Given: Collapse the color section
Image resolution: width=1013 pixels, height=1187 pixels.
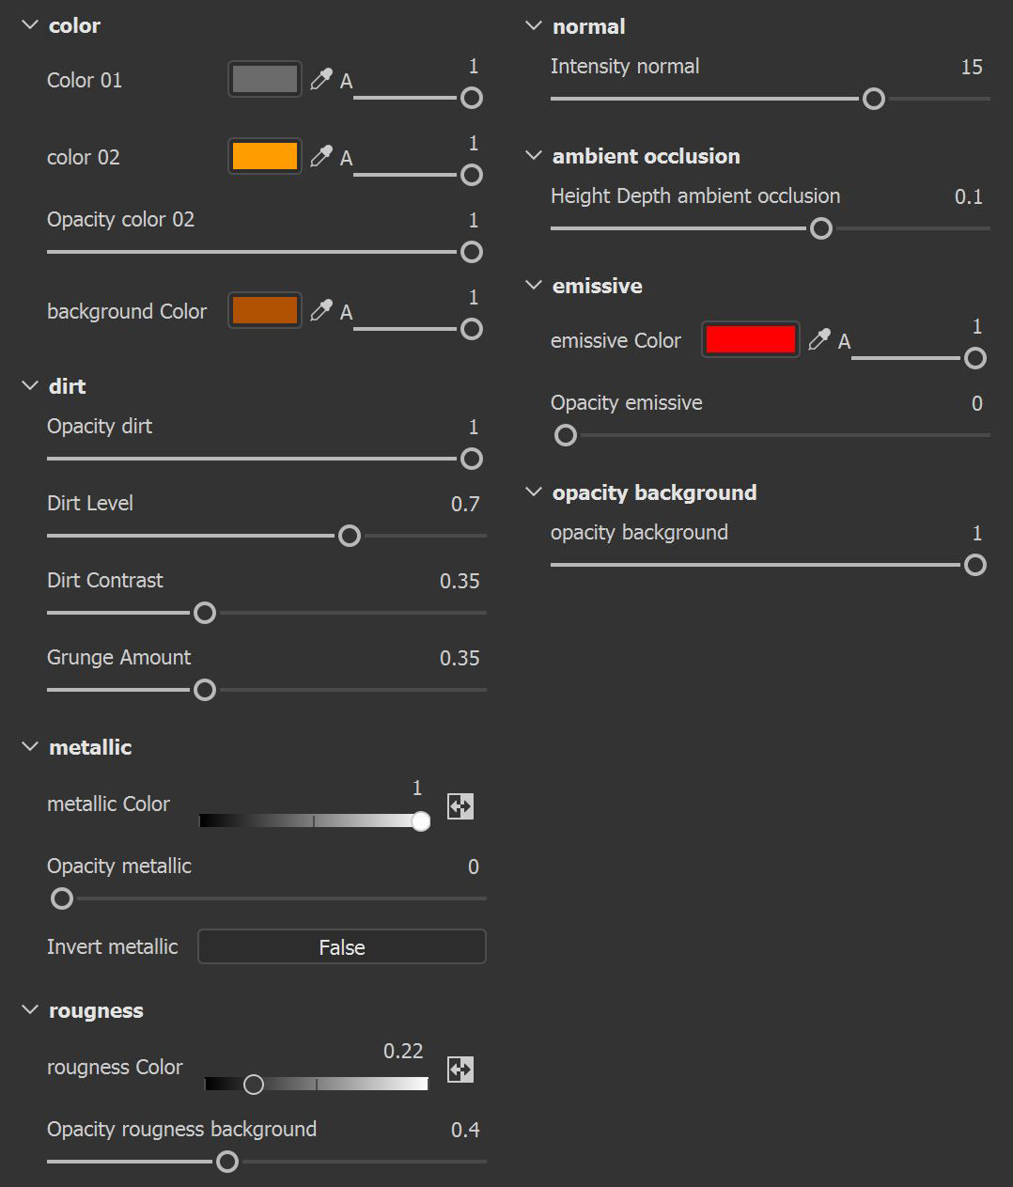Looking at the screenshot, I should coord(30,25).
